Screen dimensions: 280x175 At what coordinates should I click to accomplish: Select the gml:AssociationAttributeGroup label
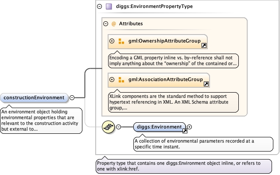click(x=166, y=79)
